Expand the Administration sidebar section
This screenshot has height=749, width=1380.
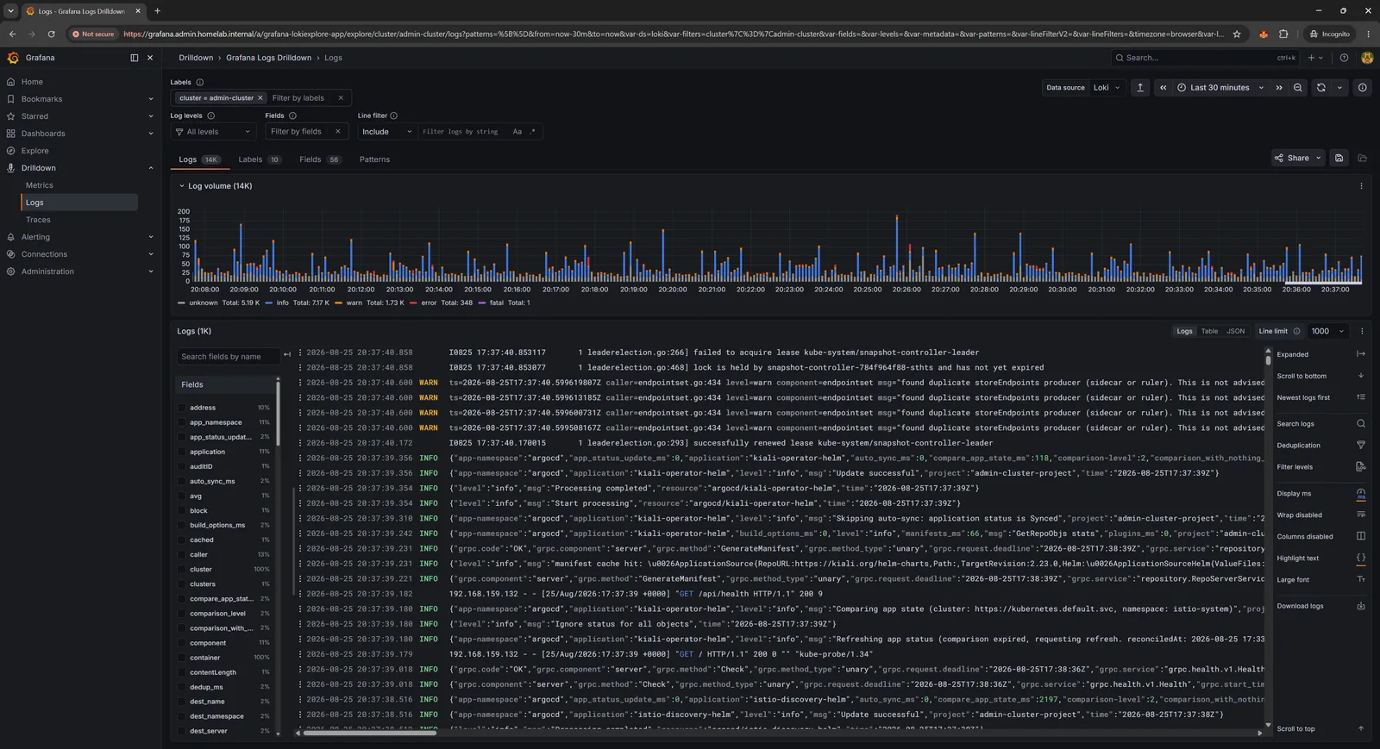click(x=151, y=272)
